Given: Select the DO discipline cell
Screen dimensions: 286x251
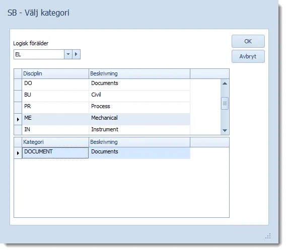Looking at the screenshot, I should point(55,85).
